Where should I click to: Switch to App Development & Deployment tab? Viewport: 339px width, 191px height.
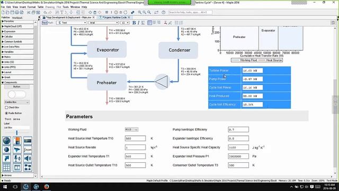coord(68,18)
